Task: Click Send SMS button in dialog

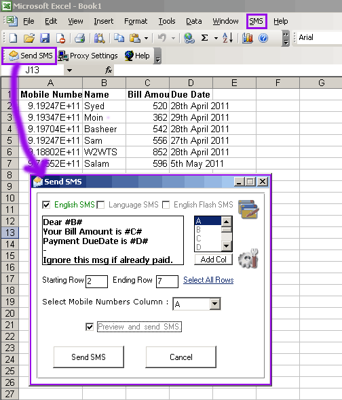Action: click(x=88, y=357)
